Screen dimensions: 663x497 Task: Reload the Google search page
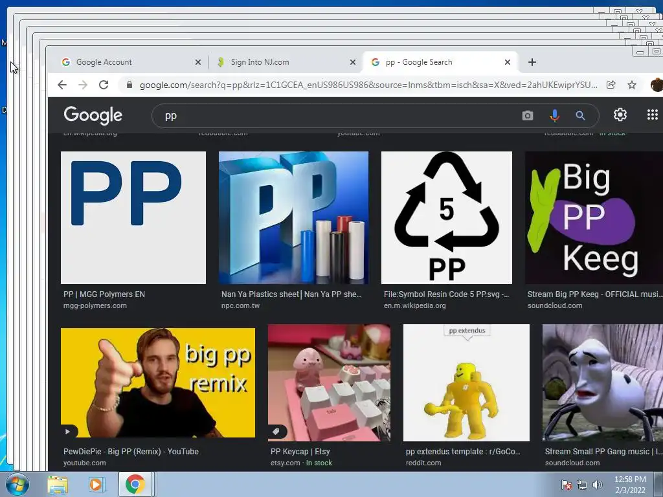pos(104,85)
